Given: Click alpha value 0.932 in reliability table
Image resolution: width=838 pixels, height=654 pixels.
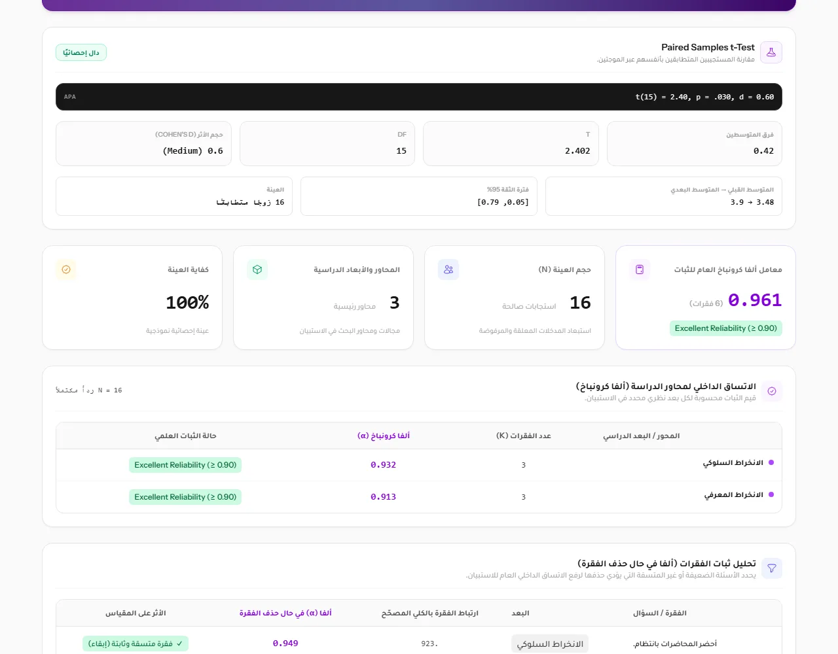Looking at the screenshot, I should (383, 465).
